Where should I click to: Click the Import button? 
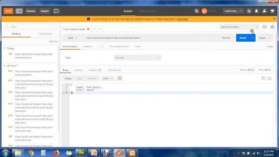tap(44, 11)
